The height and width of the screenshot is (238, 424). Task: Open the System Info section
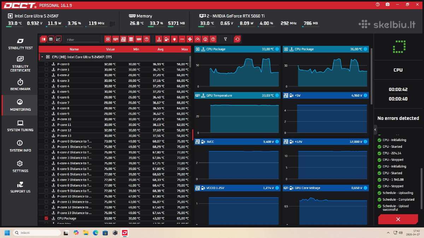(x=20, y=146)
